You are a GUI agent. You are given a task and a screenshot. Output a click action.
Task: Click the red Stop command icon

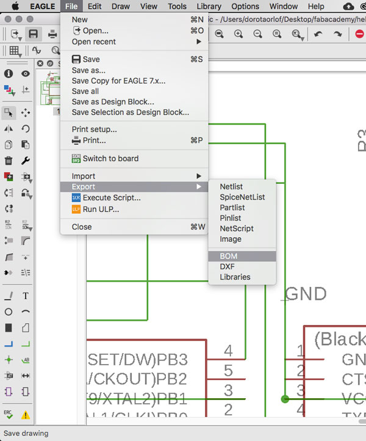359,34
